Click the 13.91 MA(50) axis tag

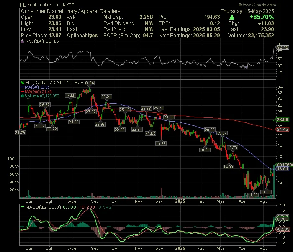pos(283,168)
